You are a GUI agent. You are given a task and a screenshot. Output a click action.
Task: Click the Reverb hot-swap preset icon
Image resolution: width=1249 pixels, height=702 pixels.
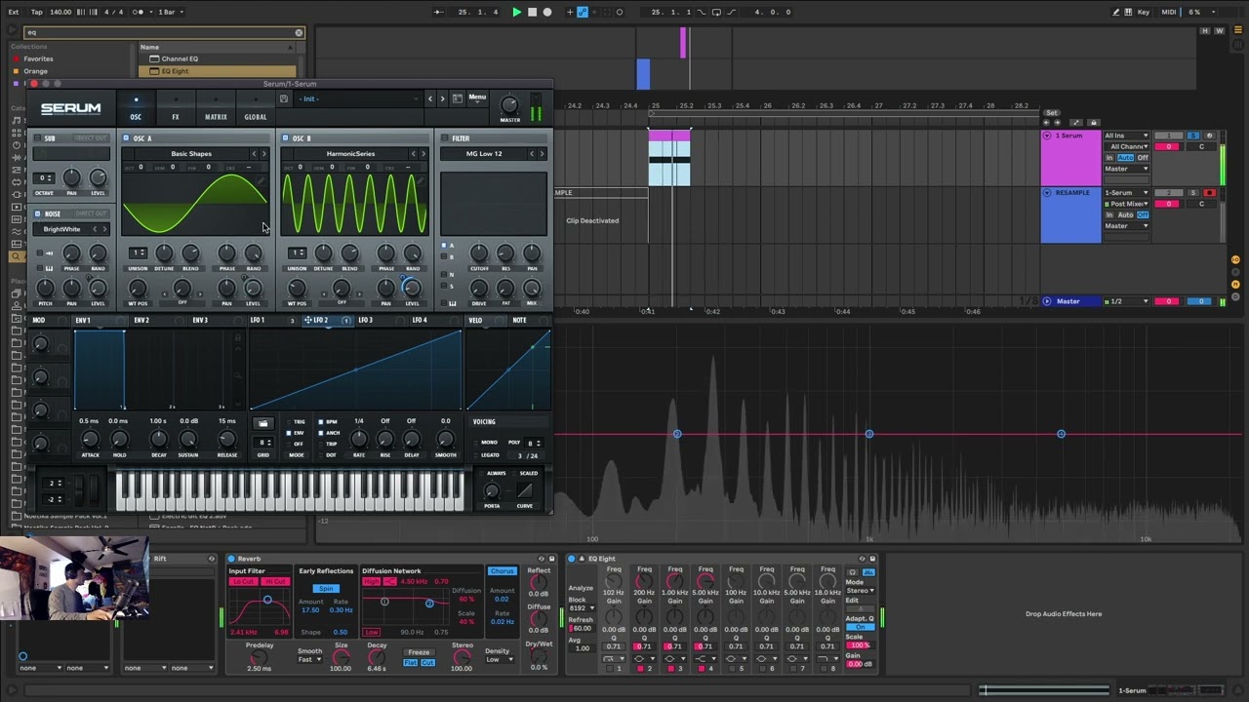pyautogui.click(x=543, y=559)
